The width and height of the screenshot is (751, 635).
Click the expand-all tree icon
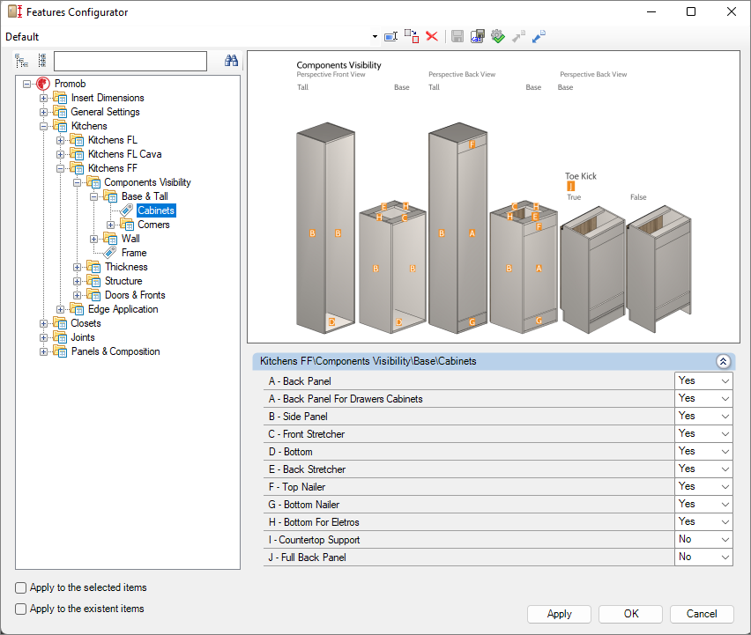click(x=22, y=61)
